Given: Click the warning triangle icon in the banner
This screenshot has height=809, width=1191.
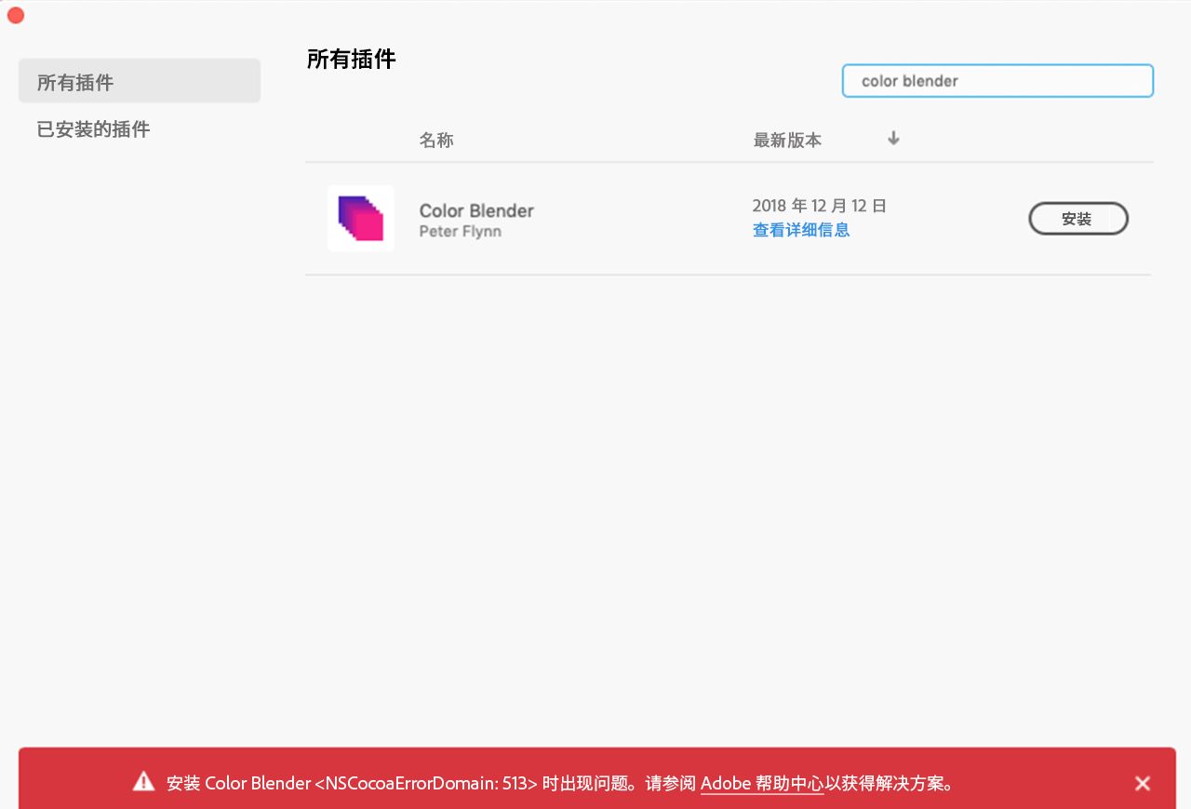Looking at the screenshot, I should coord(143,781).
